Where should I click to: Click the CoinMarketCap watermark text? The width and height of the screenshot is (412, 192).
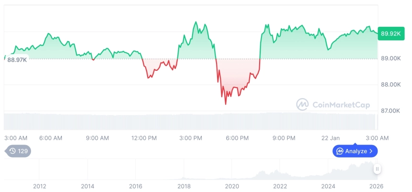tap(341, 104)
